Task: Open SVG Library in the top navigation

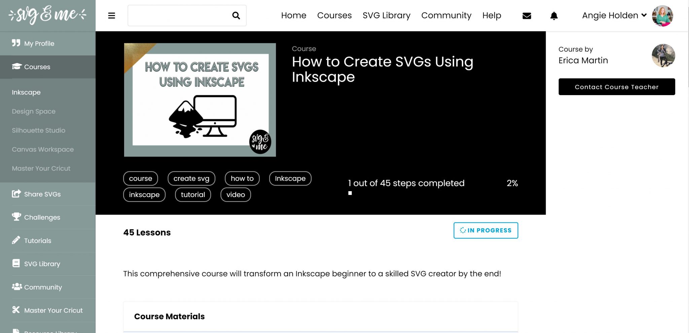Action: (387, 15)
